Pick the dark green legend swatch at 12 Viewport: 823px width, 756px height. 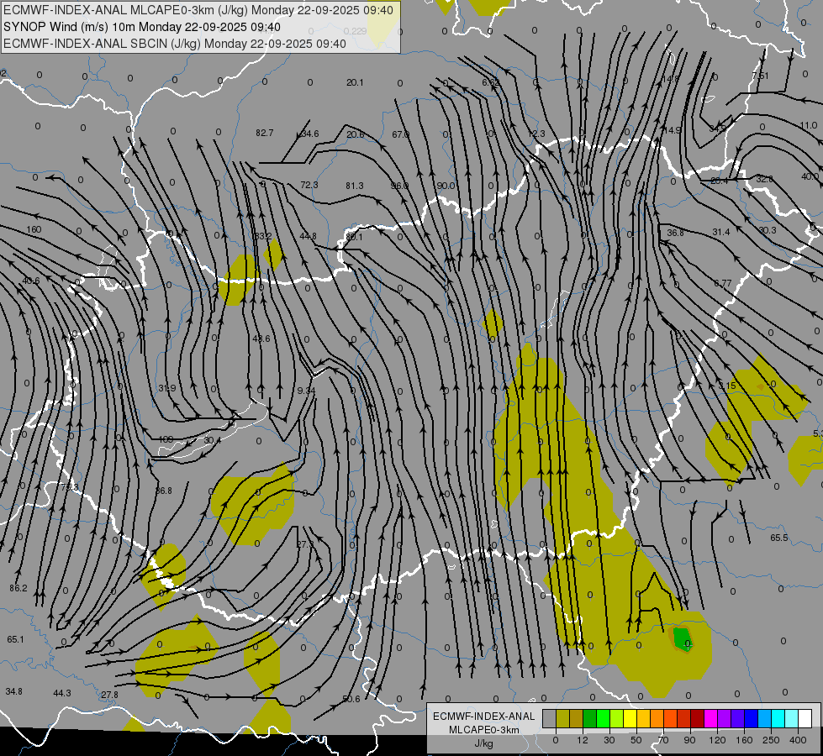coord(590,718)
